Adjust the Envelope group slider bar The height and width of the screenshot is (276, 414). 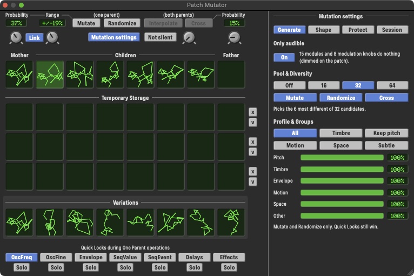(x=342, y=181)
